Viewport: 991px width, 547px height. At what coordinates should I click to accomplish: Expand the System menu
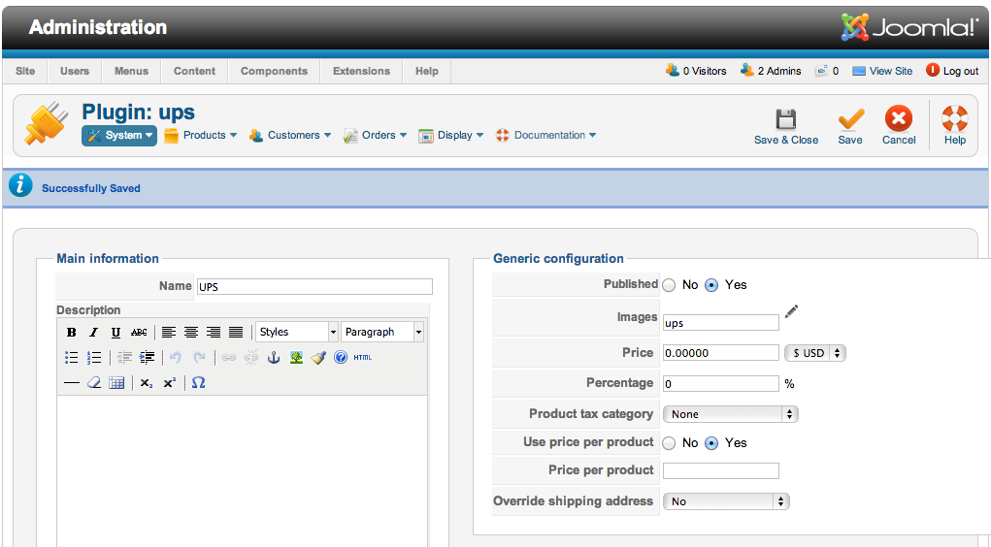[119, 135]
